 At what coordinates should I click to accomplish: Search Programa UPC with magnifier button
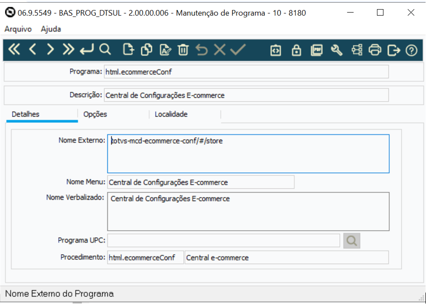pos(352,240)
